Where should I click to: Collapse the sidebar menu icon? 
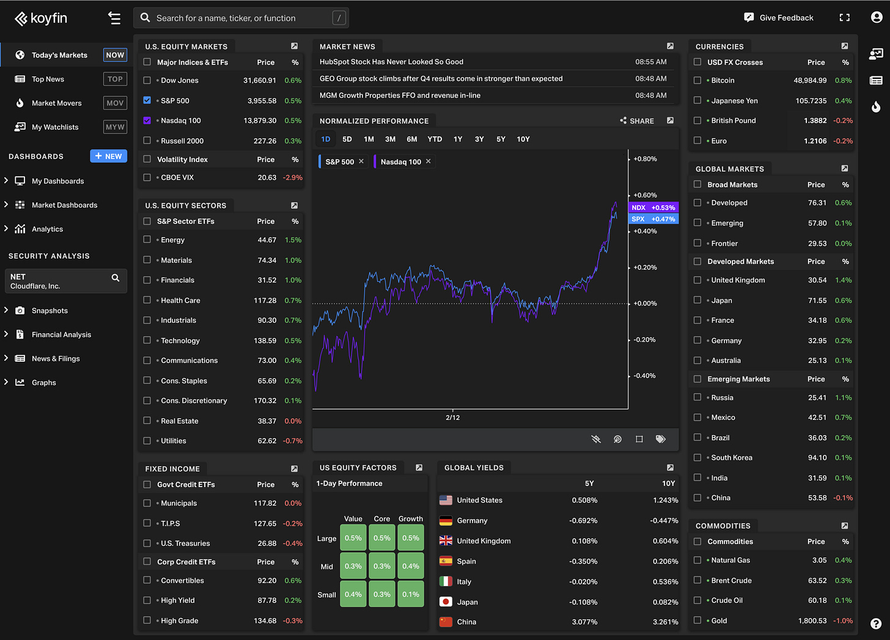[114, 18]
